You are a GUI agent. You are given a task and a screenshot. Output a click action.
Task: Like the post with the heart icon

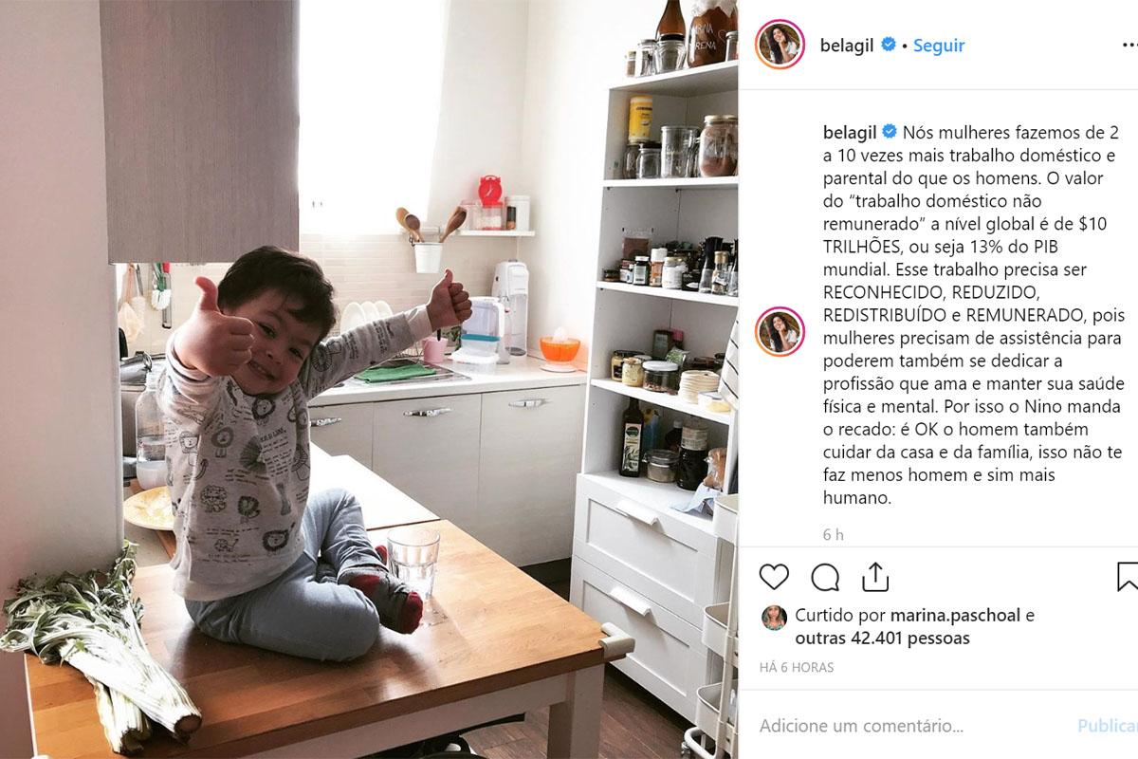pyautogui.click(x=774, y=577)
